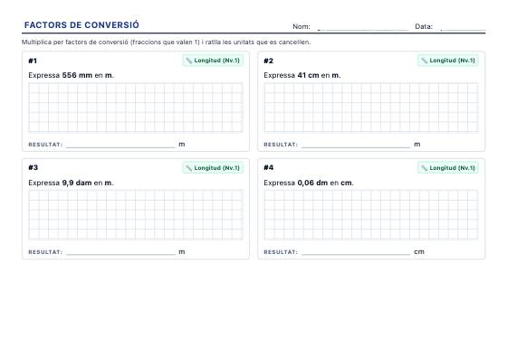
Task: Click the 'm' unit after exercise #1 result
Action: coord(182,145)
